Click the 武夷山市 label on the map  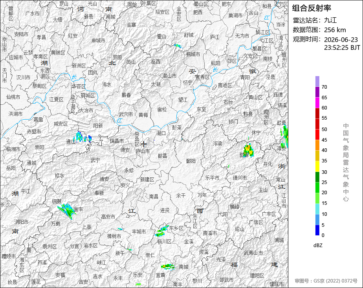tap(253, 253)
